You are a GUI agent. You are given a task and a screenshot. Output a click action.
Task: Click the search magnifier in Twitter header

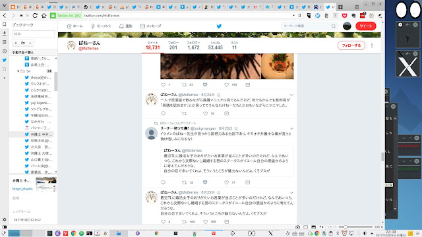click(334, 26)
